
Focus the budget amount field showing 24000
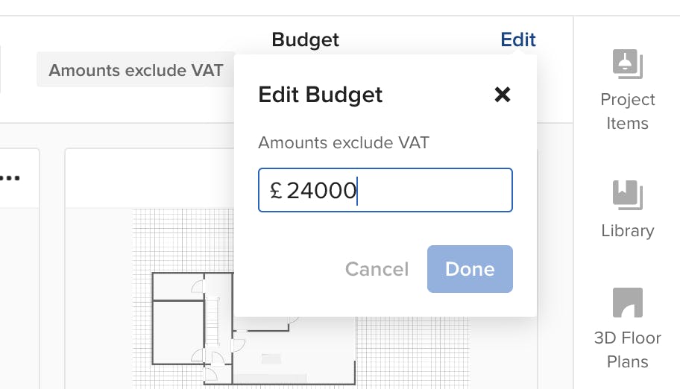[x=385, y=190]
